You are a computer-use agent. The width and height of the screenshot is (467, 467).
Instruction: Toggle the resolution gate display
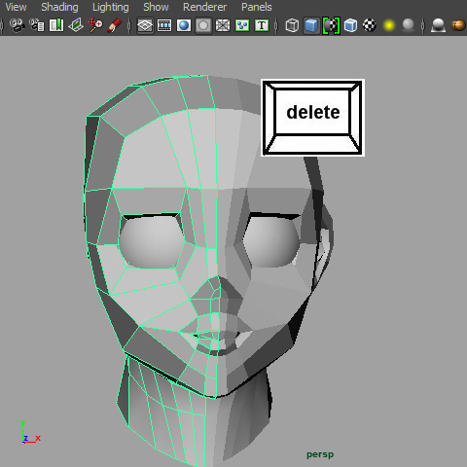coord(184,25)
